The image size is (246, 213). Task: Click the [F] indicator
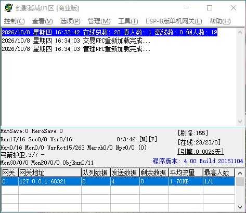153,139
